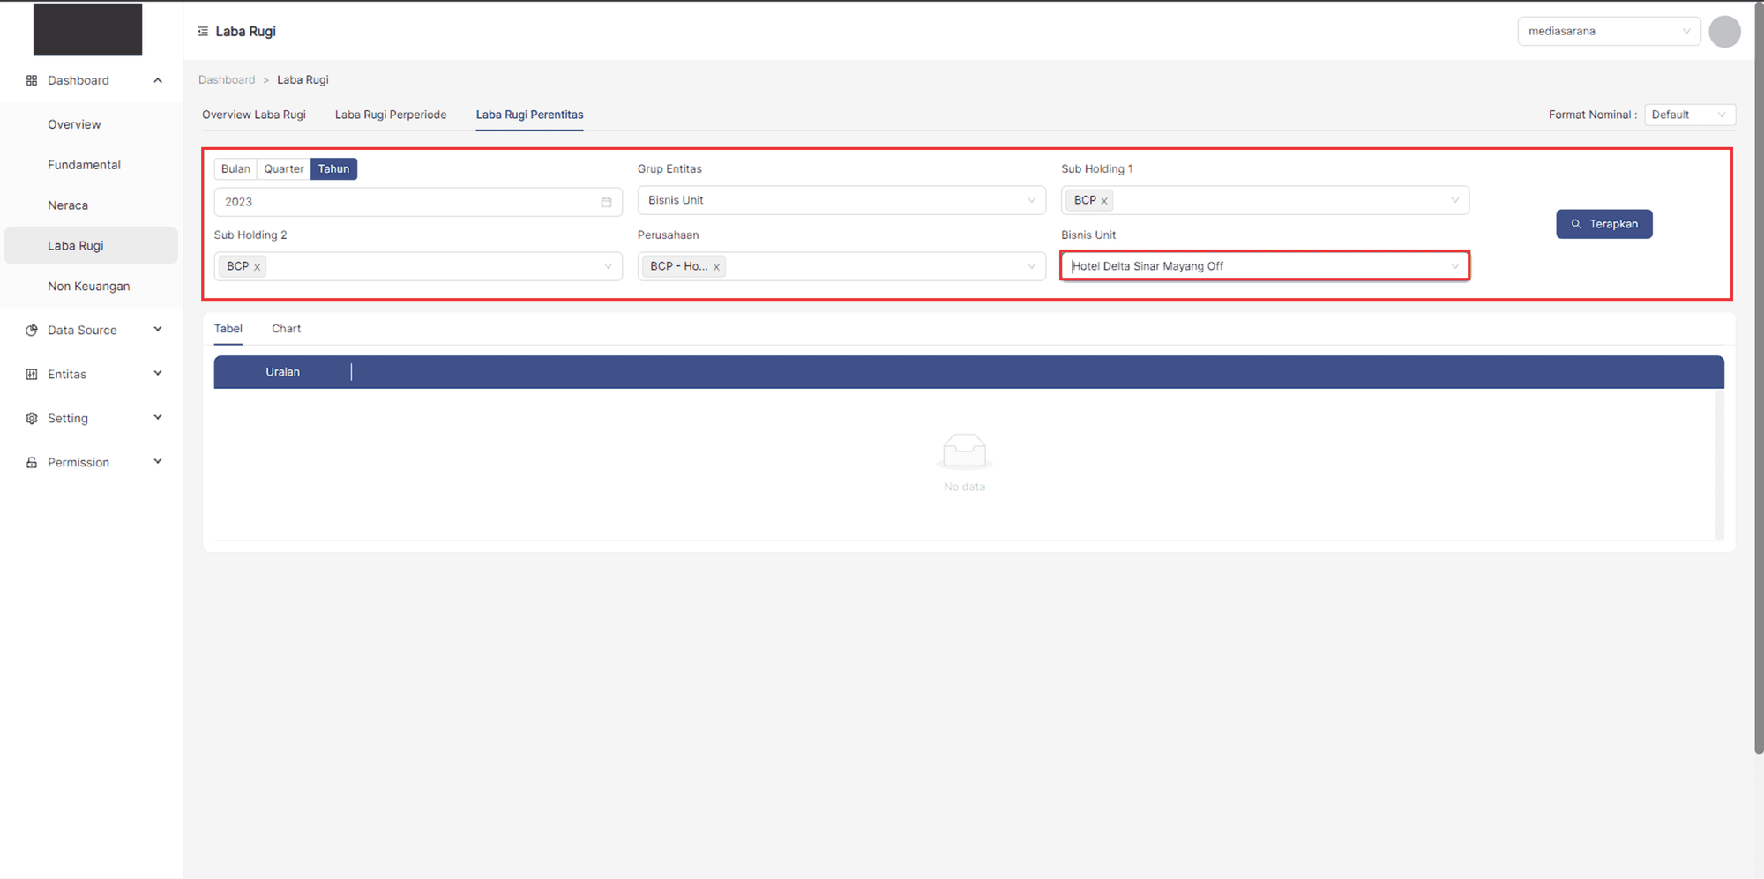This screenshot has height=879, width=1764.
Task: Switch period to Bulan
Action: coord(235,169)
